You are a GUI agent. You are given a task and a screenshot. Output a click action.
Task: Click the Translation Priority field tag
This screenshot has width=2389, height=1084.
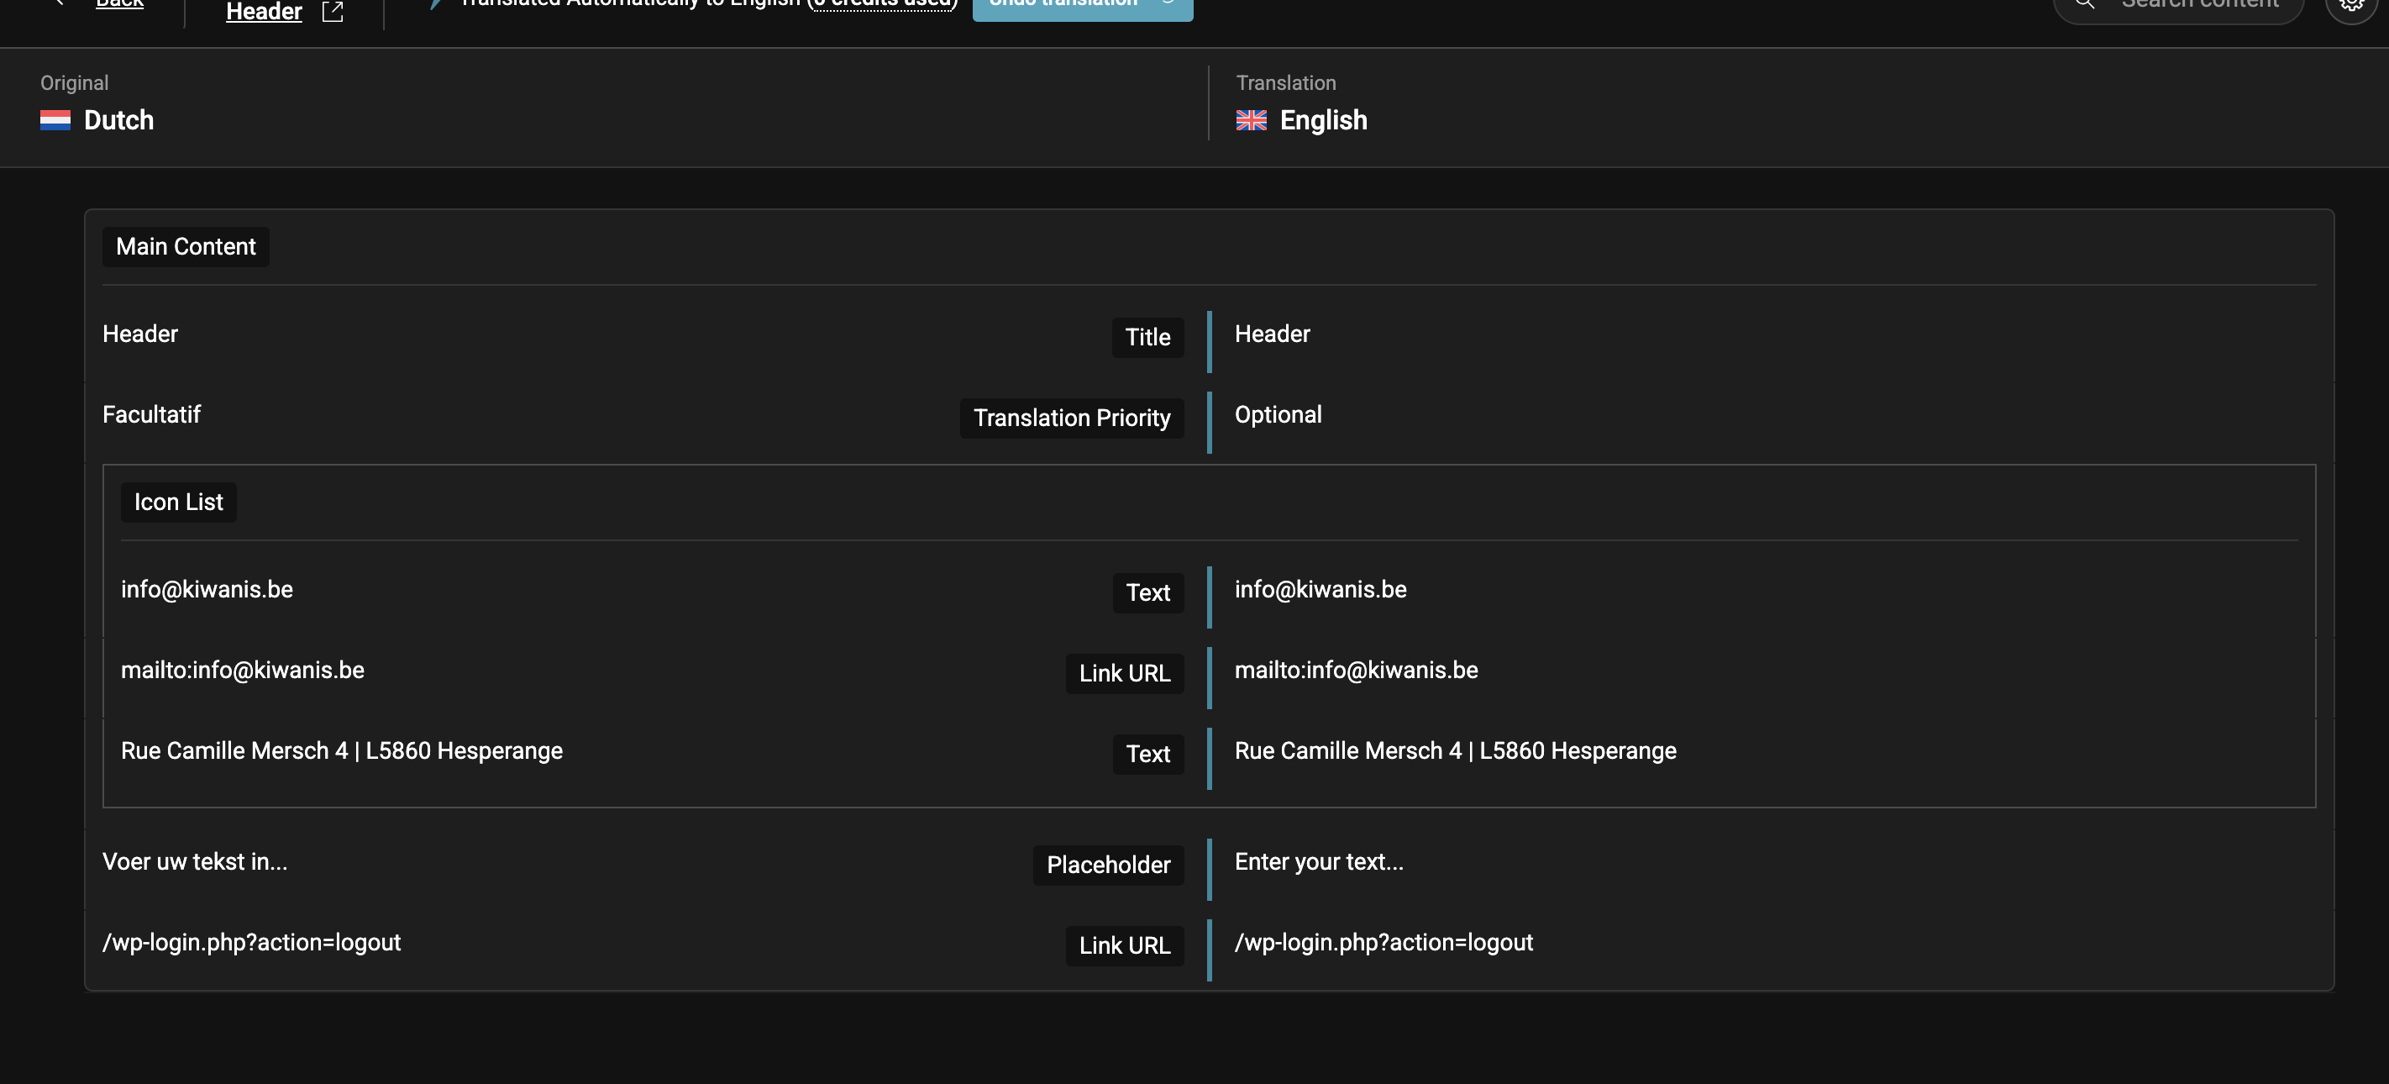coord(1071,418)
